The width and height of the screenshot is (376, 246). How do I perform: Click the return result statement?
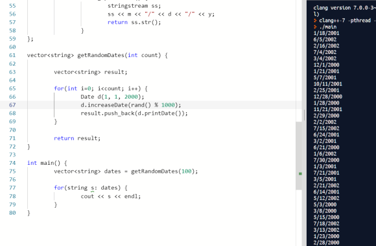click(77, 138)
